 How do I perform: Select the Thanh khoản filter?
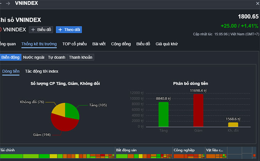80,57
